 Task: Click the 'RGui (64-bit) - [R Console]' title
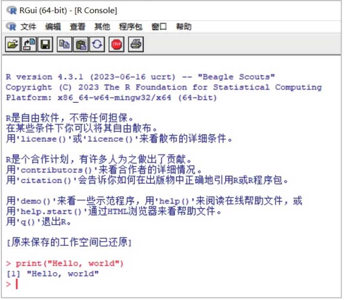[68, 10]
